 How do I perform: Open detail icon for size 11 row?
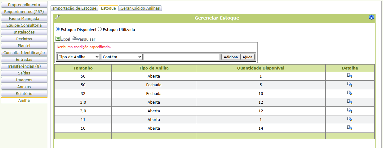pyautogui.click(x=350, y=119)
